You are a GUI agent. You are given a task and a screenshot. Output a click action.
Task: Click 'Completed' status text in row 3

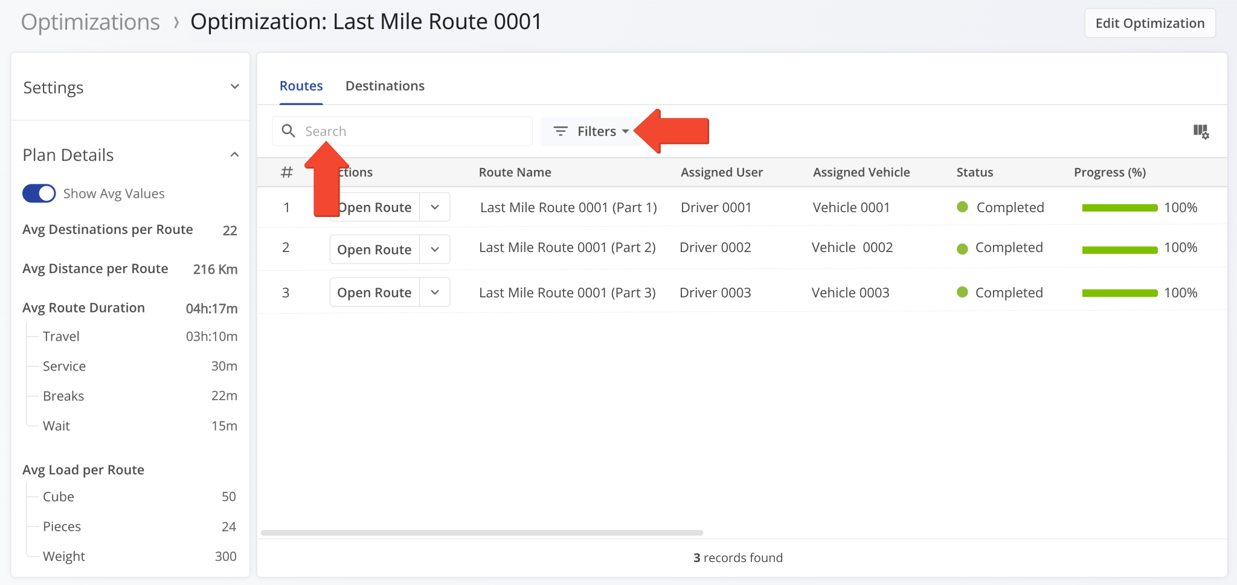click(x=1009, y=292)
